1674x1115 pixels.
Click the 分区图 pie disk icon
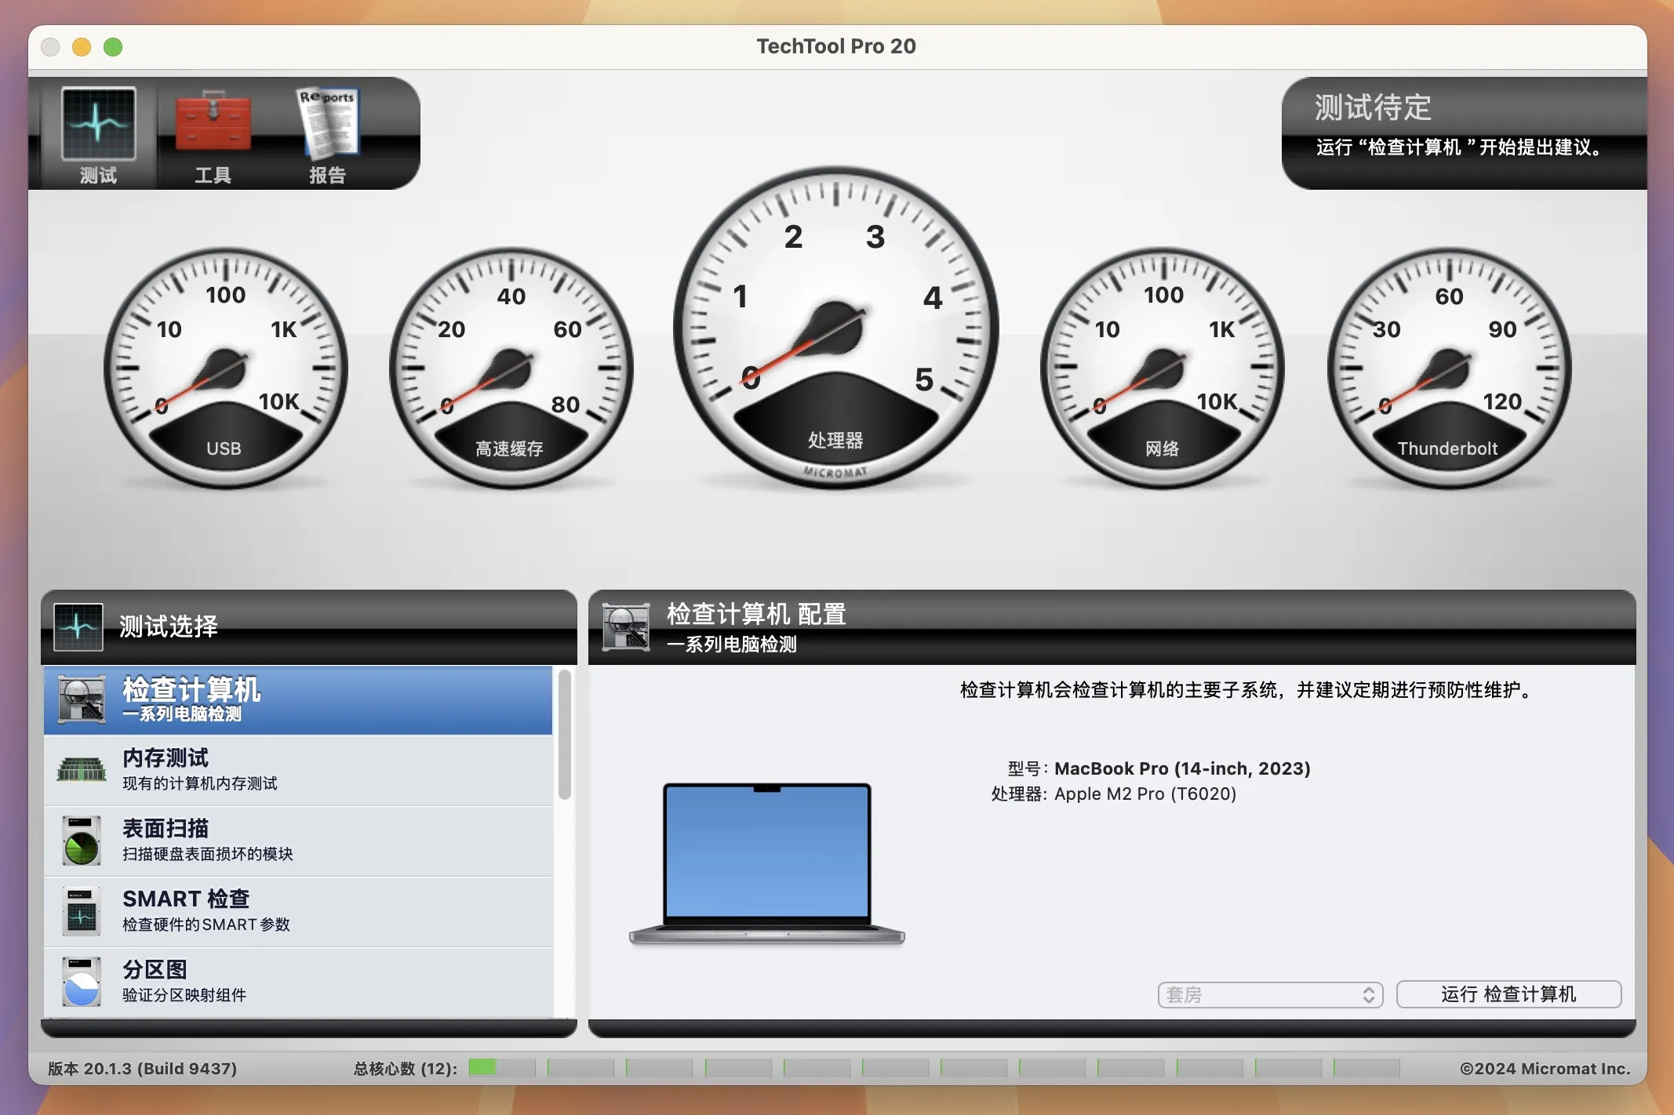click(82, 981)
